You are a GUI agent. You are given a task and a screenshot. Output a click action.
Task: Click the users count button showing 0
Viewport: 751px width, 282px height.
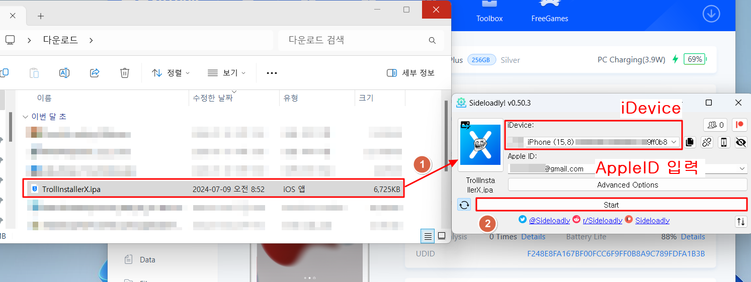point(715,125)
